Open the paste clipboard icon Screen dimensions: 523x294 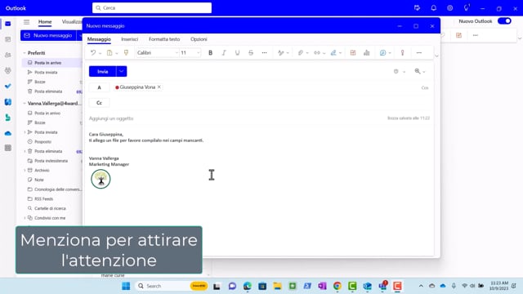pyautogui.click(x=110, y=52)
